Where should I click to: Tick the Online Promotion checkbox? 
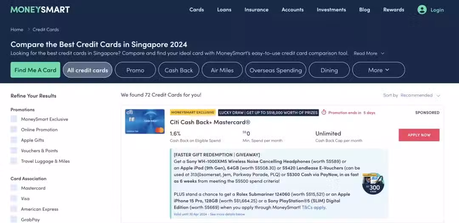14,129
